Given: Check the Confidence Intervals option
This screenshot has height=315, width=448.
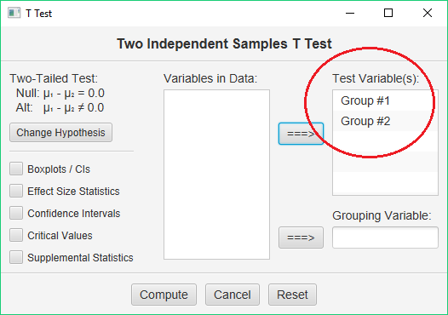Looking at the screenshot, I should (x=16, y=213).
